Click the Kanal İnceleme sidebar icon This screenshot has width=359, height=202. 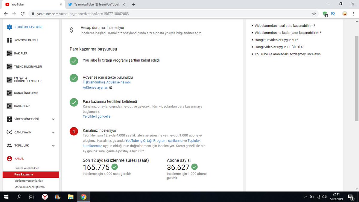(9, 93)
